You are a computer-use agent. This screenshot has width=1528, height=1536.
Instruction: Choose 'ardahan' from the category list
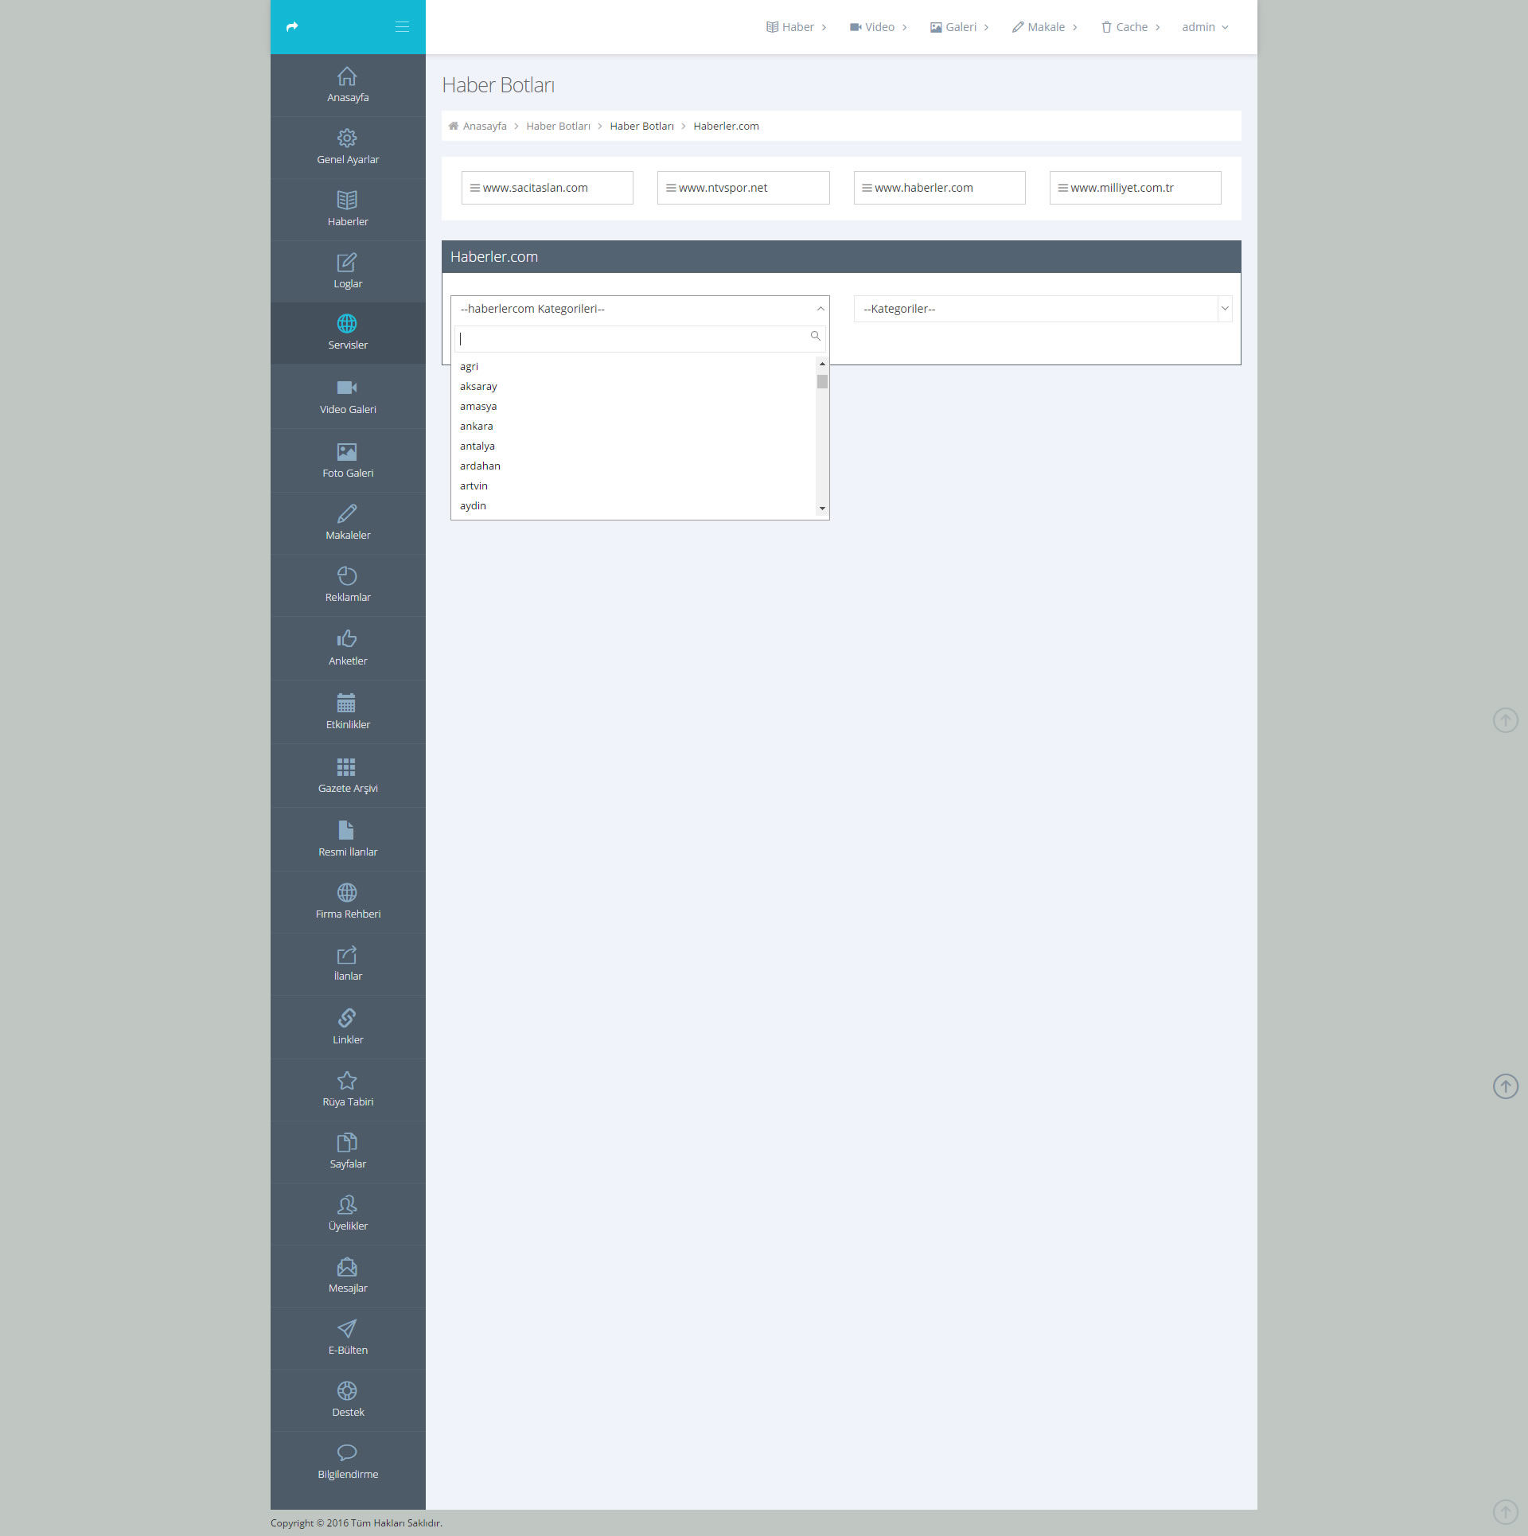point(633,466)
